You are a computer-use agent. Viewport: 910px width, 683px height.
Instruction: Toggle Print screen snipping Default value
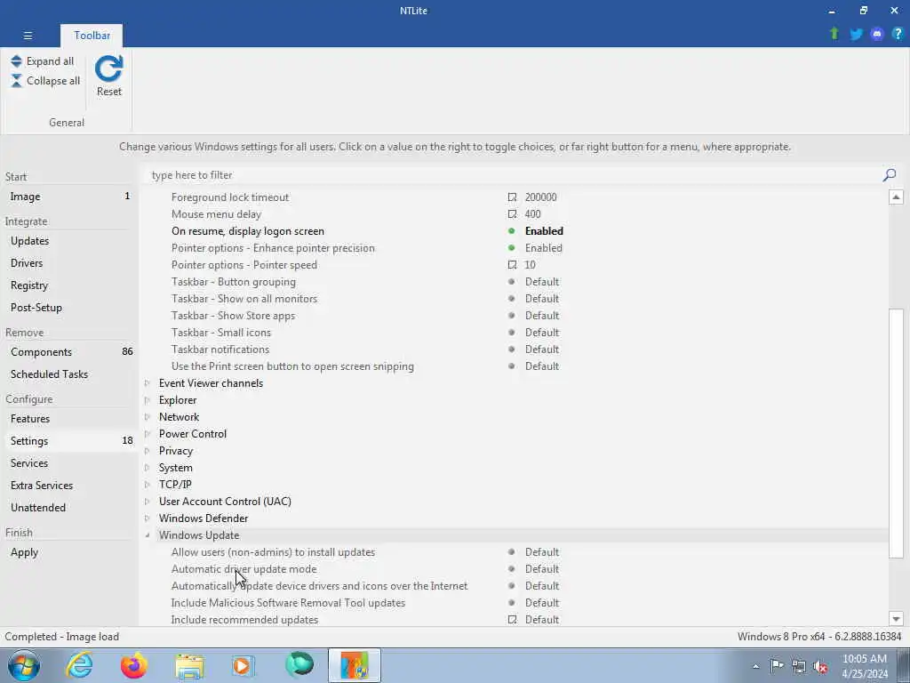(541, 366)
